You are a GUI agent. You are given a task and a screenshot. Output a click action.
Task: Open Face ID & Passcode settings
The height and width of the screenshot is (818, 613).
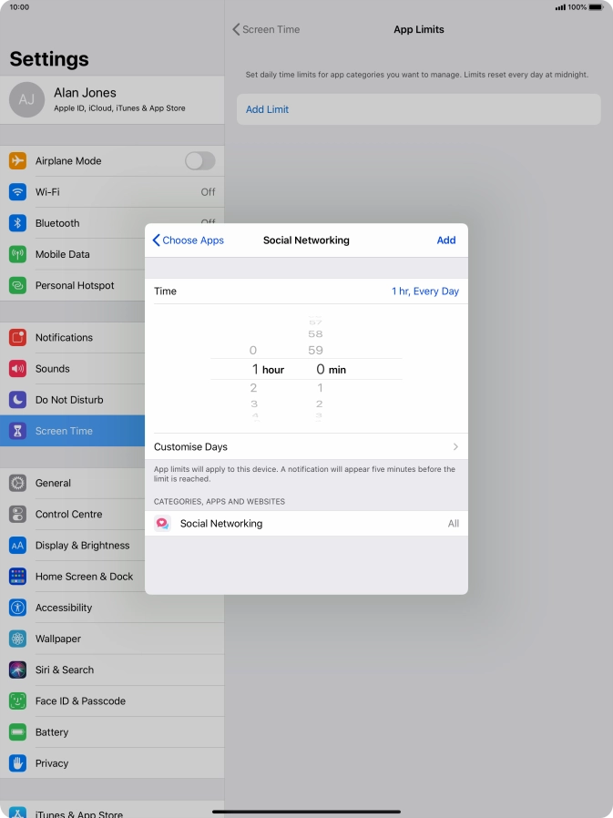coord(80,701)
